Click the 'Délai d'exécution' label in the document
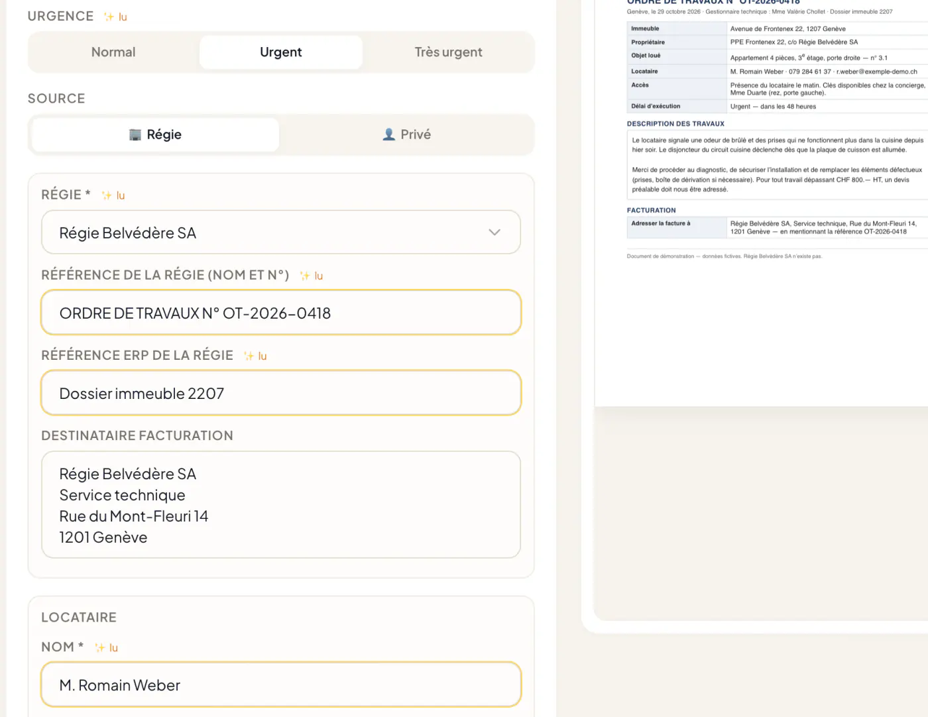The image size is (928, 717). [x=656, y=106]
